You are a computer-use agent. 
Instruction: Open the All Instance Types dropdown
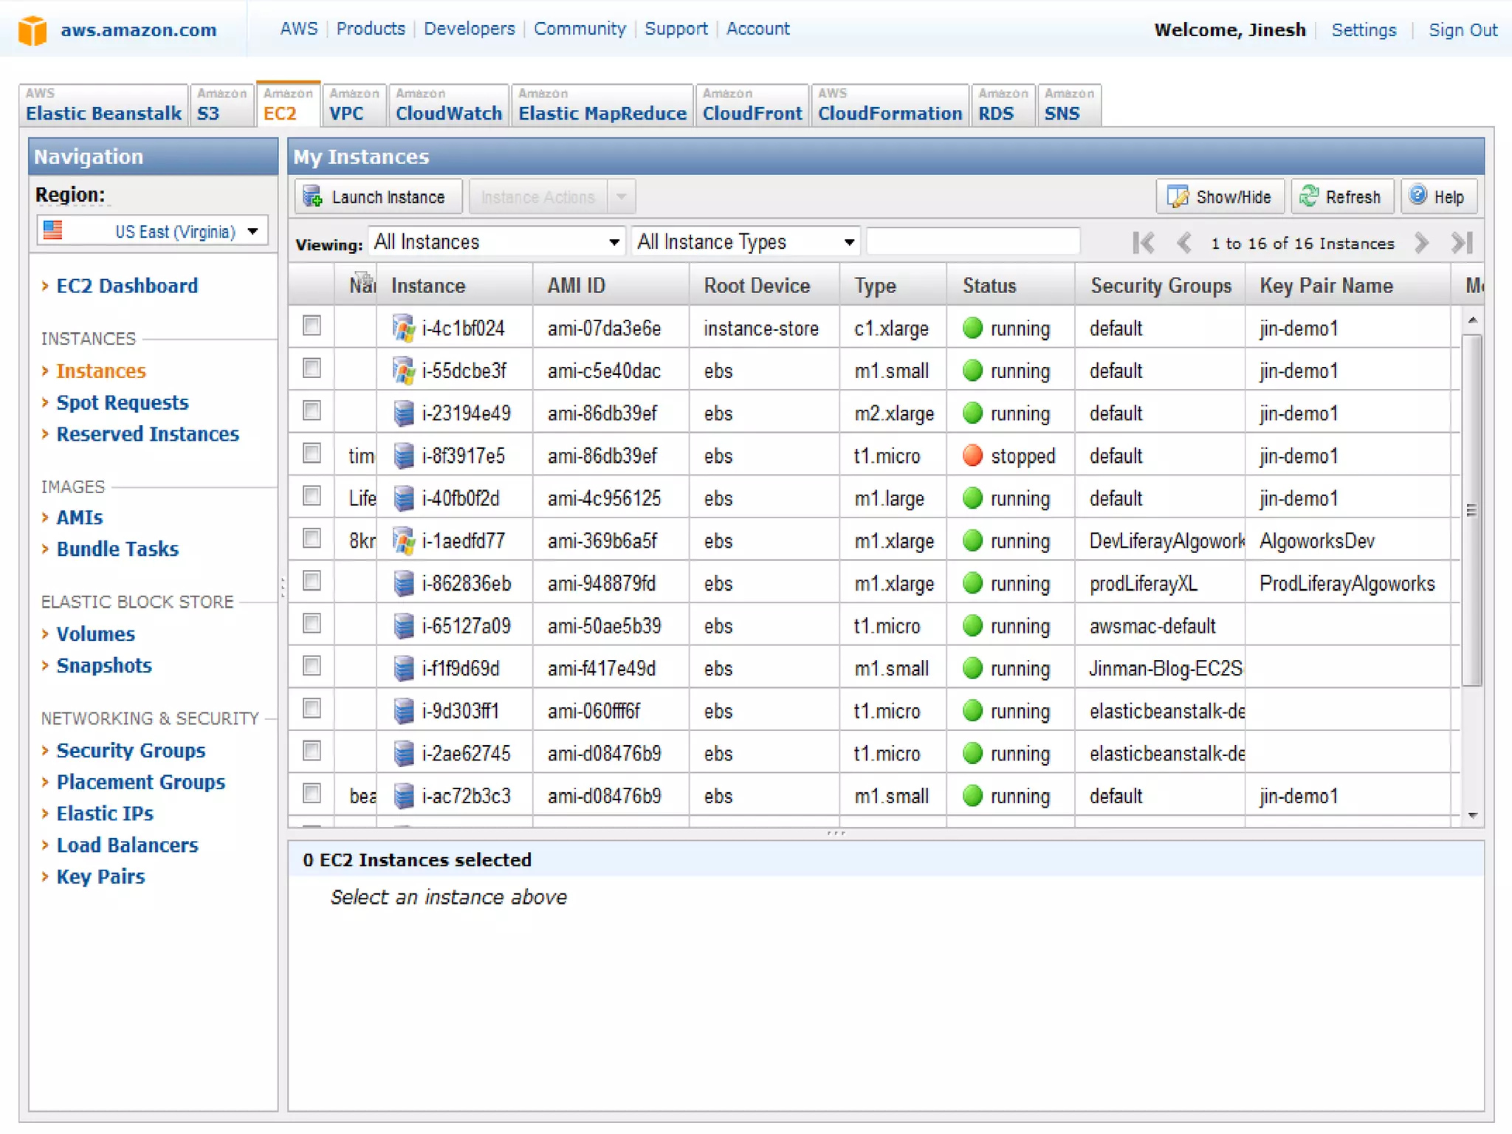click(746, 242)
